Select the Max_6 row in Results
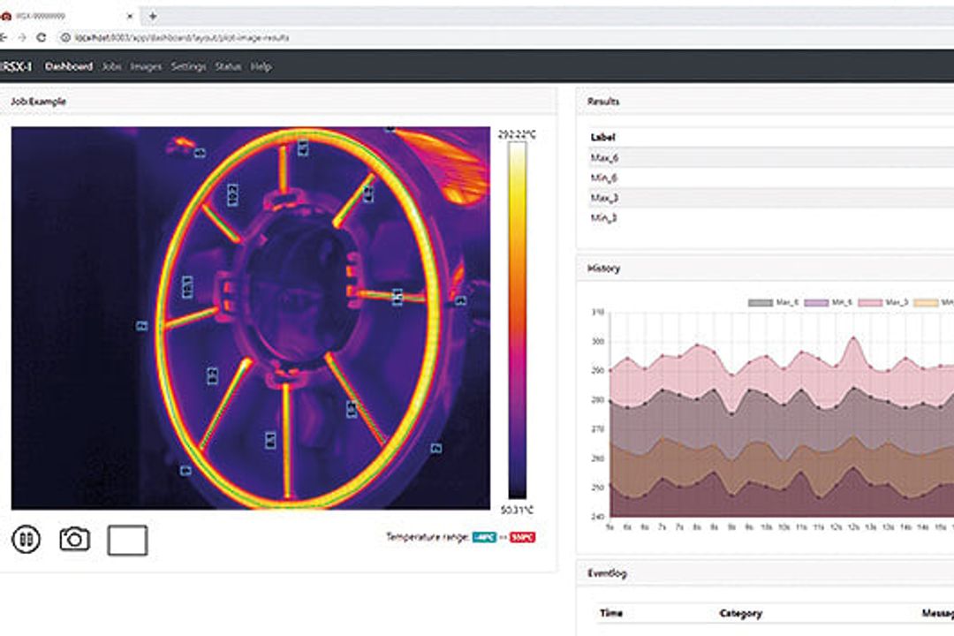 (x=771, y=157)
